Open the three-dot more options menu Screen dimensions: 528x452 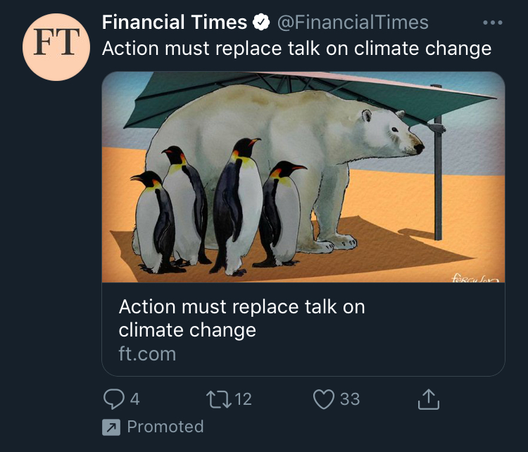[x=493, y=23]
